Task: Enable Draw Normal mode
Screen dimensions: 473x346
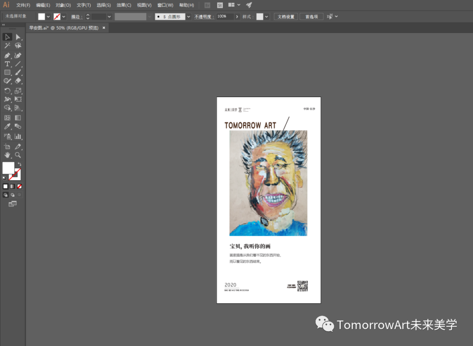Action: (5, 195)
